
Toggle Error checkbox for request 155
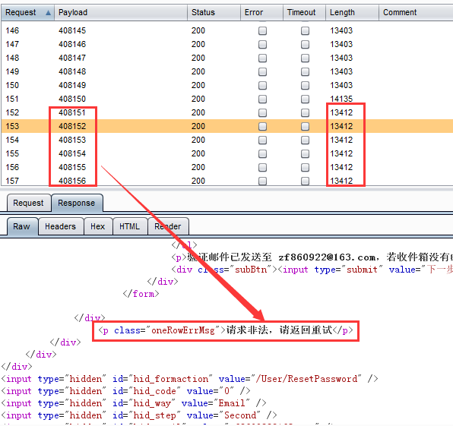tap(262, 153)
